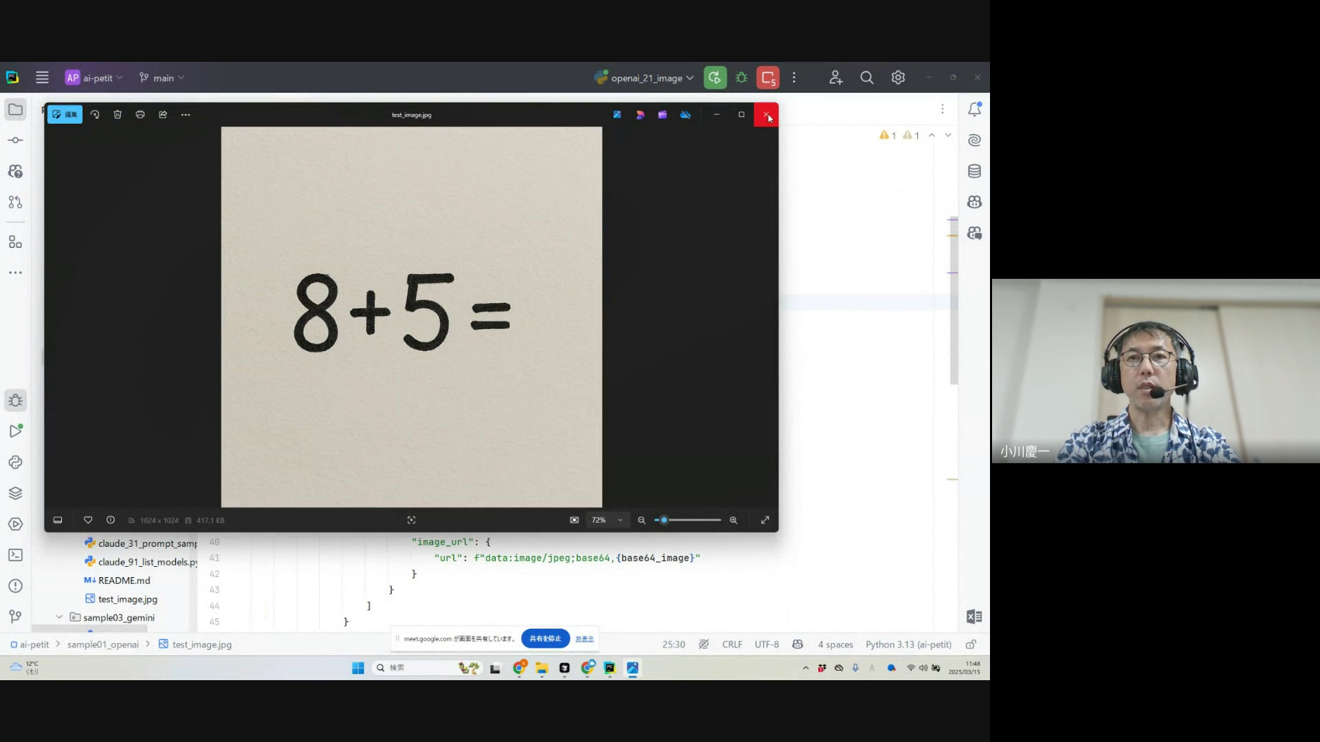
Task: Click the zoom in magnifier icon
Action: [734, 520]
